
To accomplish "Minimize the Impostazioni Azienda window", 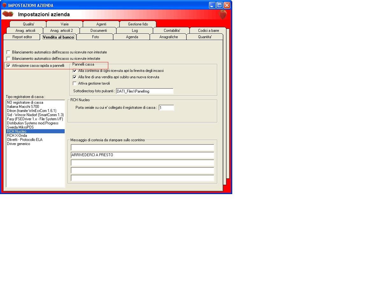I will [x=212, y=5].
